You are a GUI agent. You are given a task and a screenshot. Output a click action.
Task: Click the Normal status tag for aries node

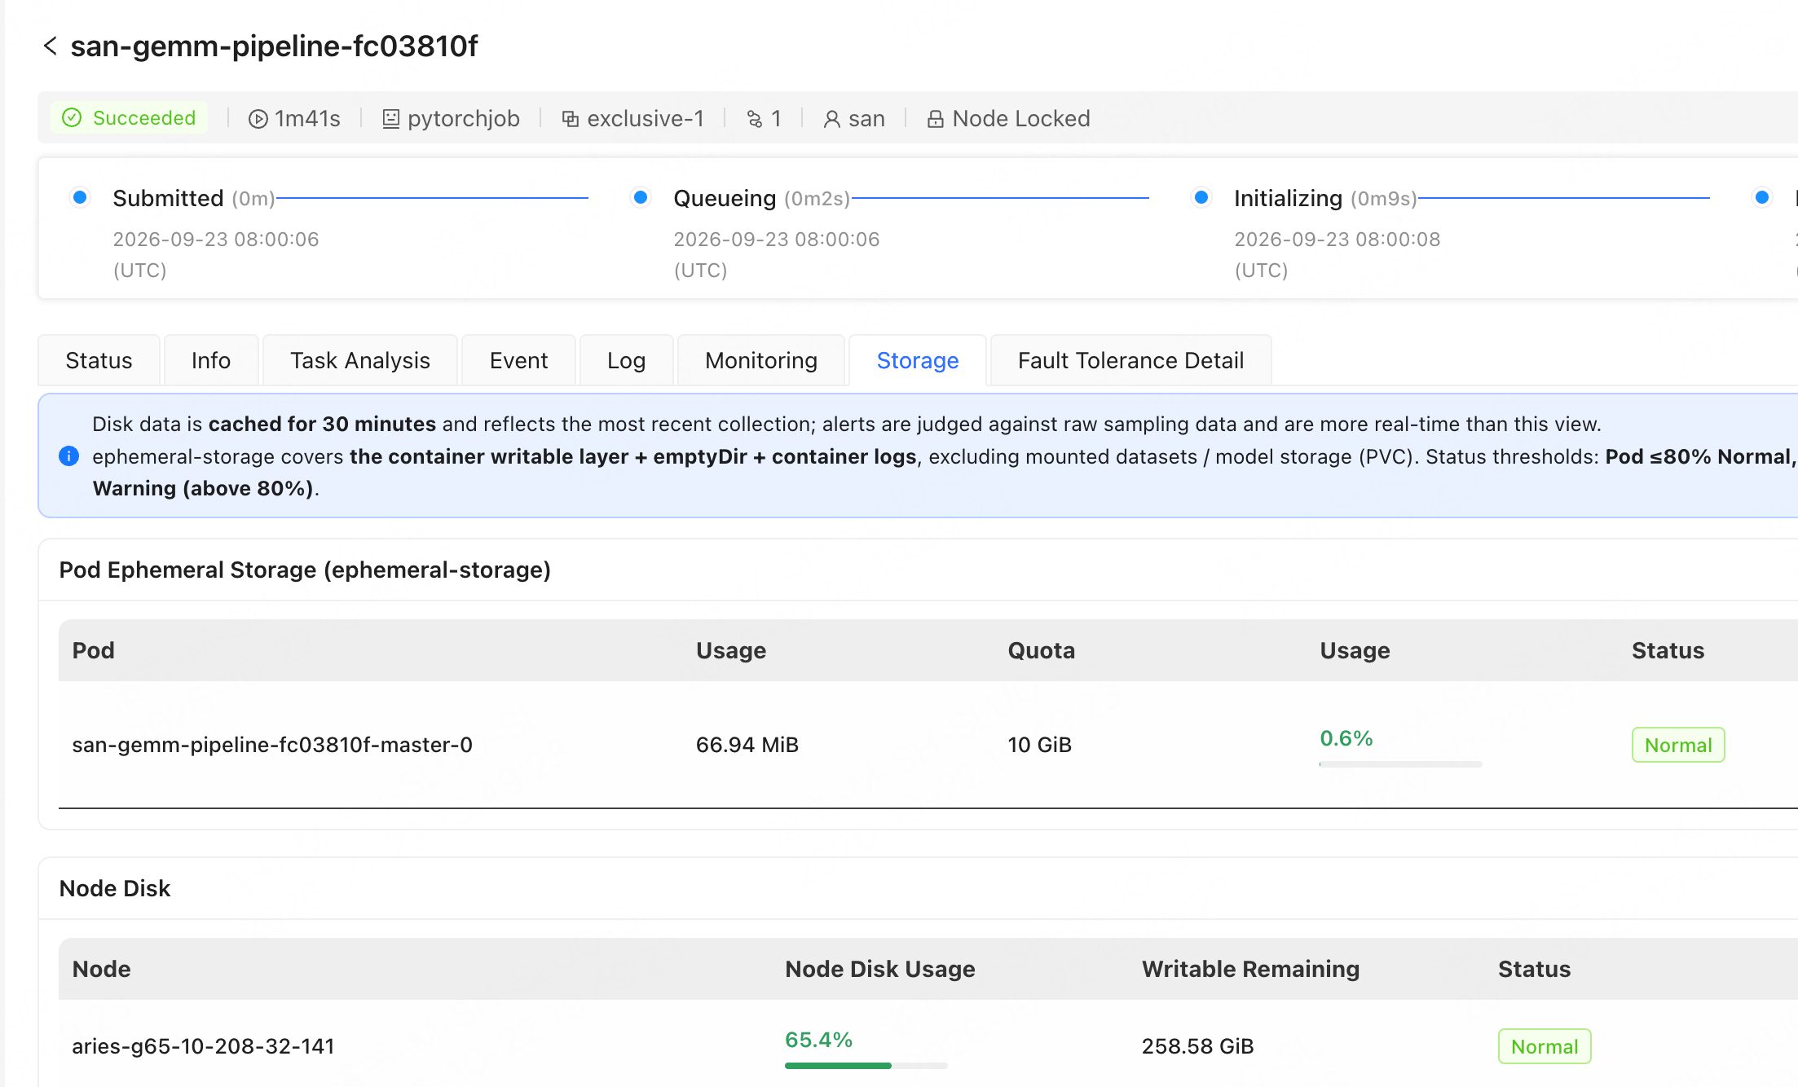coord(1545,1046)
